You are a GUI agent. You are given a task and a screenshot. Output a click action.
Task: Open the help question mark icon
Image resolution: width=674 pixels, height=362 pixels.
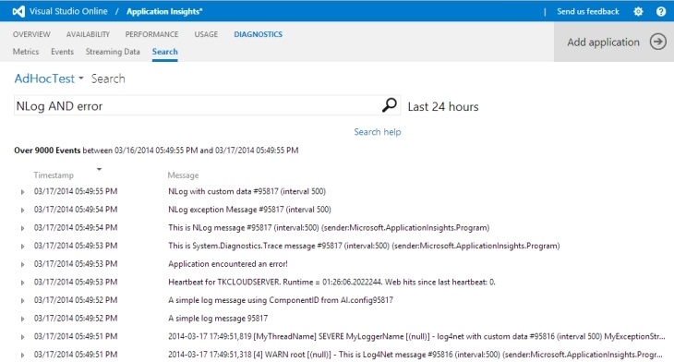[661, 12]
